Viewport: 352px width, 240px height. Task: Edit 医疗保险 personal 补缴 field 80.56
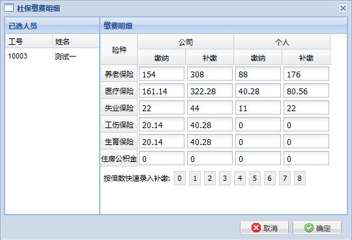[x=306, y=90]
